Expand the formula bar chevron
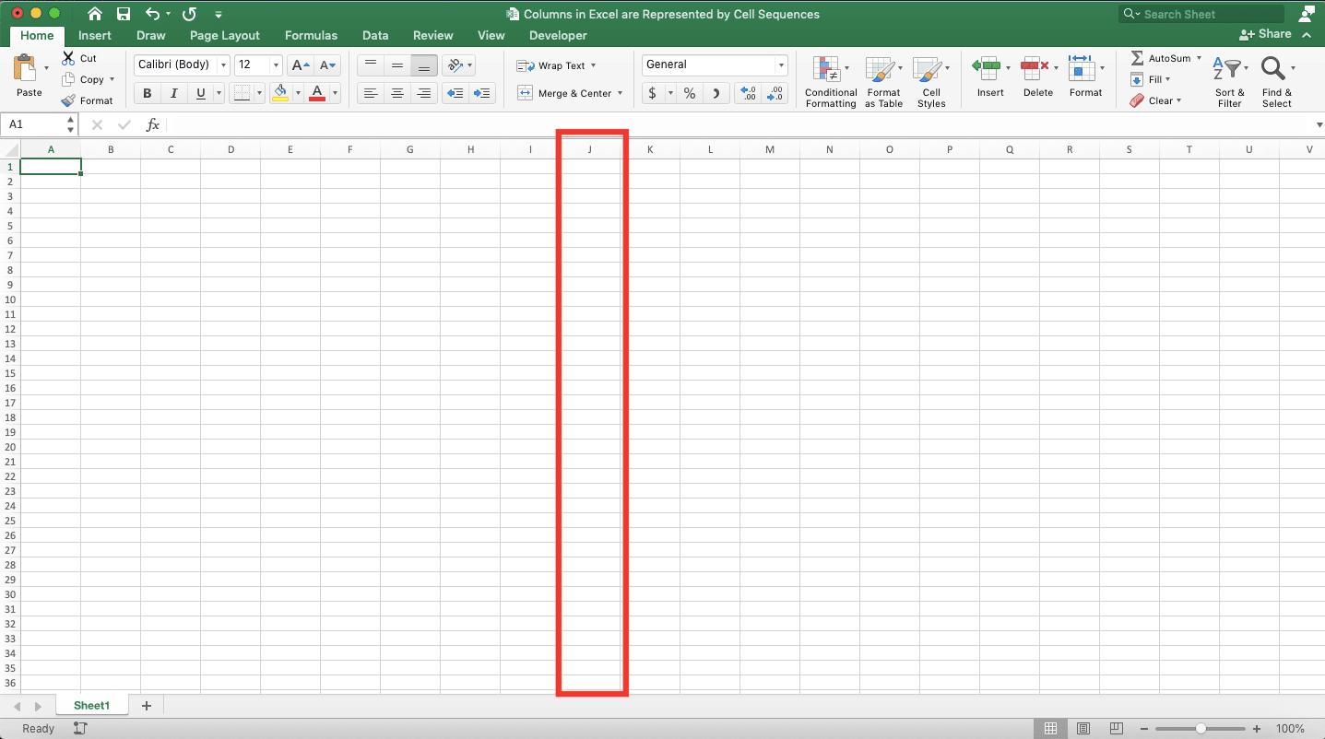The image size is (1325, 739). [x=1319, y=124]
